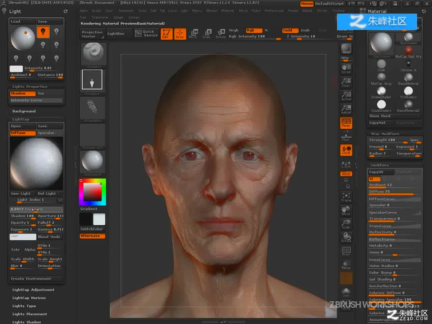Screen dimensions: 432x324
Task: Click the PolyF wireframe icon
Action: pyautogui.click(x=346, y=251)
